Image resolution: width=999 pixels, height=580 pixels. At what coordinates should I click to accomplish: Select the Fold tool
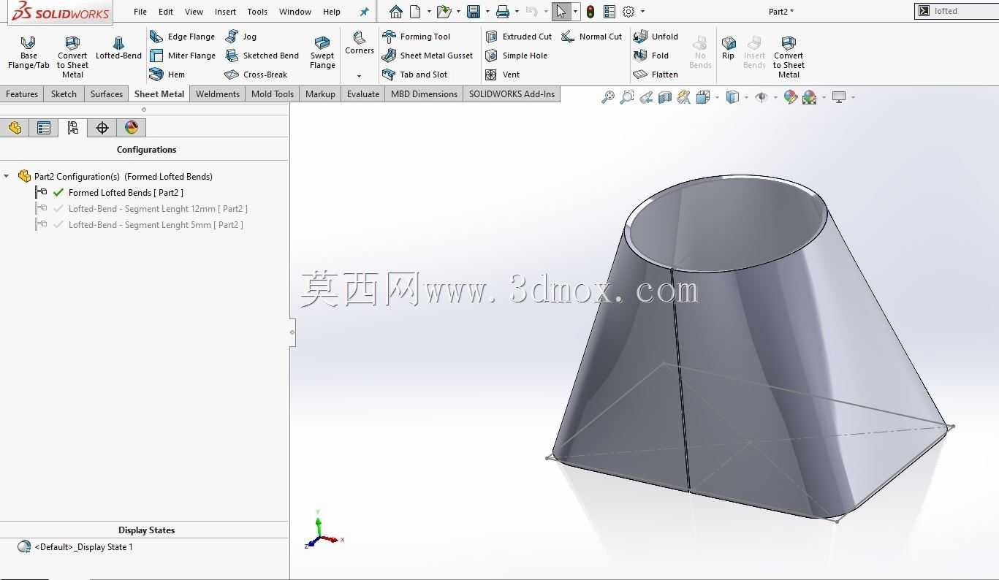pyautogui.click(x=651, y=56)
